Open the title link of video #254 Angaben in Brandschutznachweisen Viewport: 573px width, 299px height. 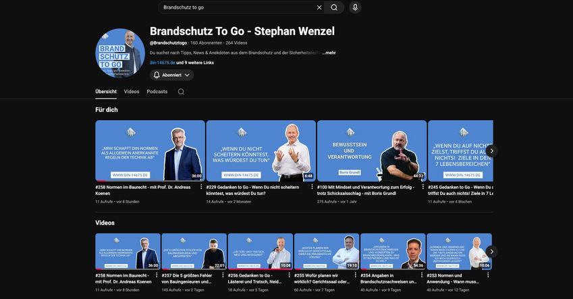[389, 279]
